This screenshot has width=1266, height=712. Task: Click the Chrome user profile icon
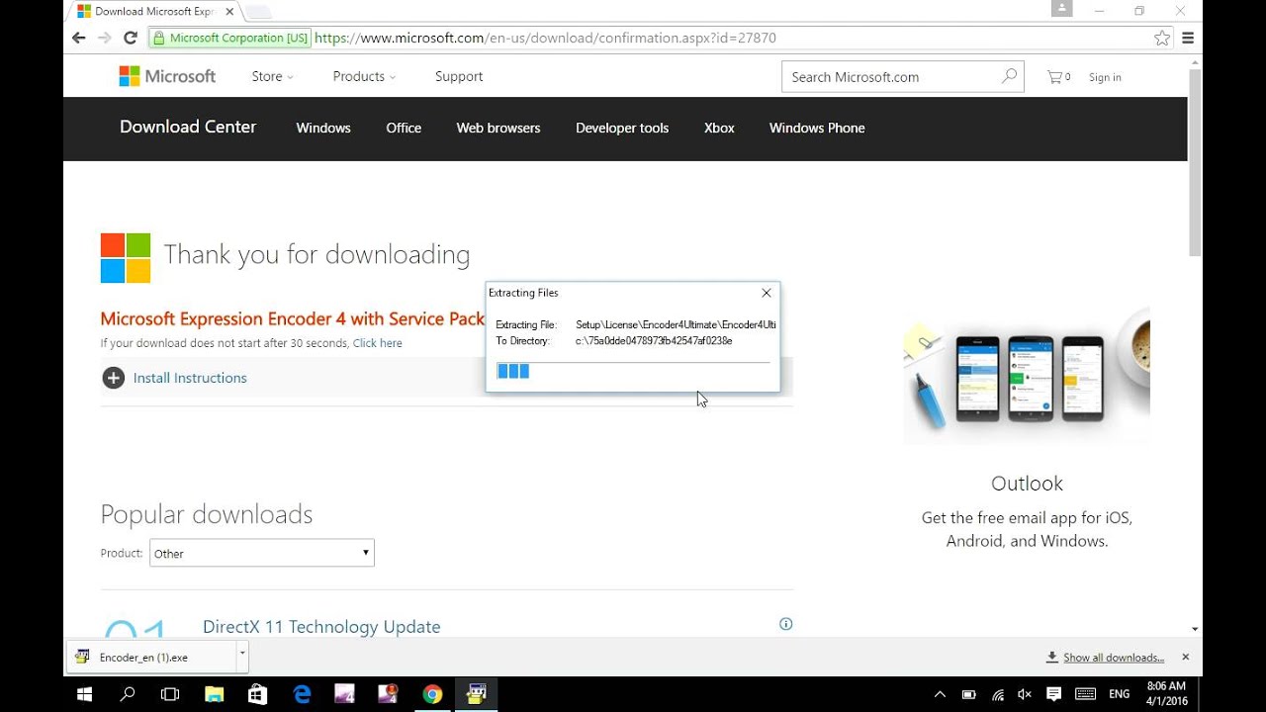tap(1061, 9)
